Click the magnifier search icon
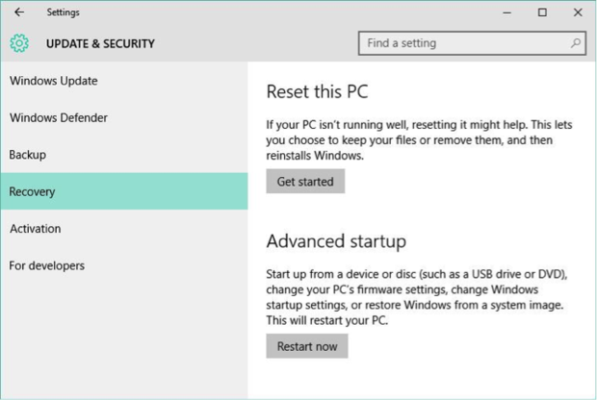Image resolution: width=597 pixels, height=400 pixels. pos(576,43)
